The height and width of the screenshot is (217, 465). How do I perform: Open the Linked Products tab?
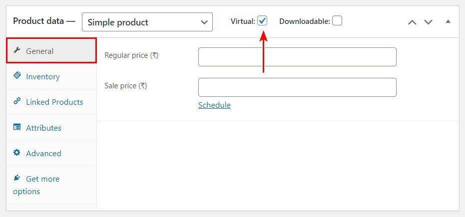(54, 102)
